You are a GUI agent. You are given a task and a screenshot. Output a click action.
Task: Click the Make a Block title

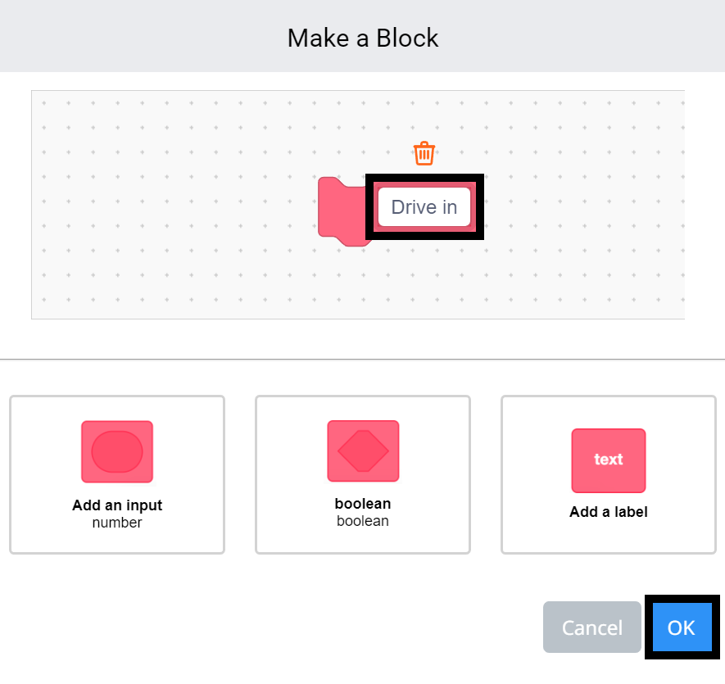(x=363, y=37)
